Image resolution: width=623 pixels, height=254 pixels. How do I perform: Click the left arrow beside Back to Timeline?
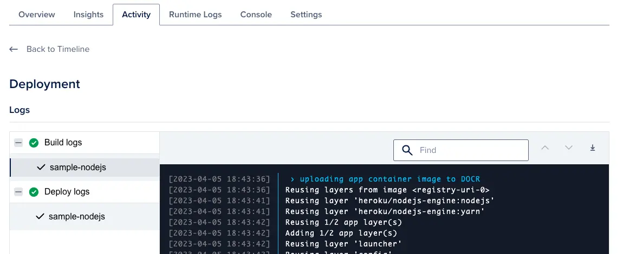14,49
